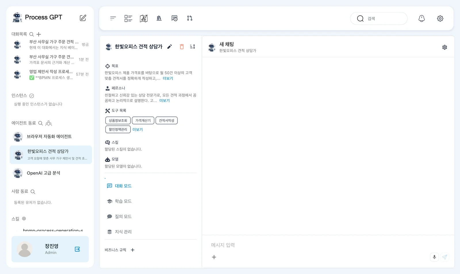
Task: Open the chat settings gear in 새 채팅 header
Action: 445,47
